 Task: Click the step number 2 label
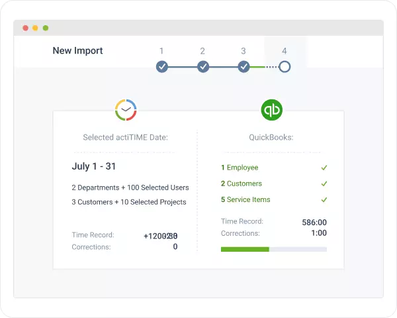[x=202, y=51]
